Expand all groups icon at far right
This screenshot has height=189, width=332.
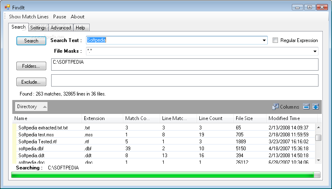pos(316,107)
